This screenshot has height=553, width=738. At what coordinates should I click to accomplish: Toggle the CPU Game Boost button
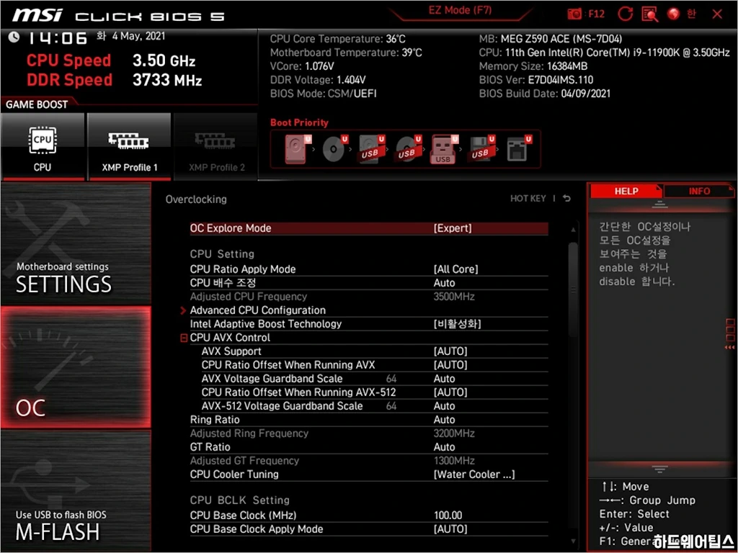[43, 146]
